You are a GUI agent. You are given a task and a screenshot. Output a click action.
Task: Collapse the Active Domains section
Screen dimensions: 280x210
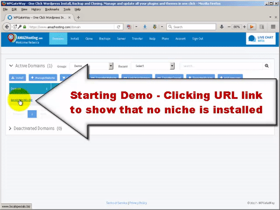click(12, 66)
